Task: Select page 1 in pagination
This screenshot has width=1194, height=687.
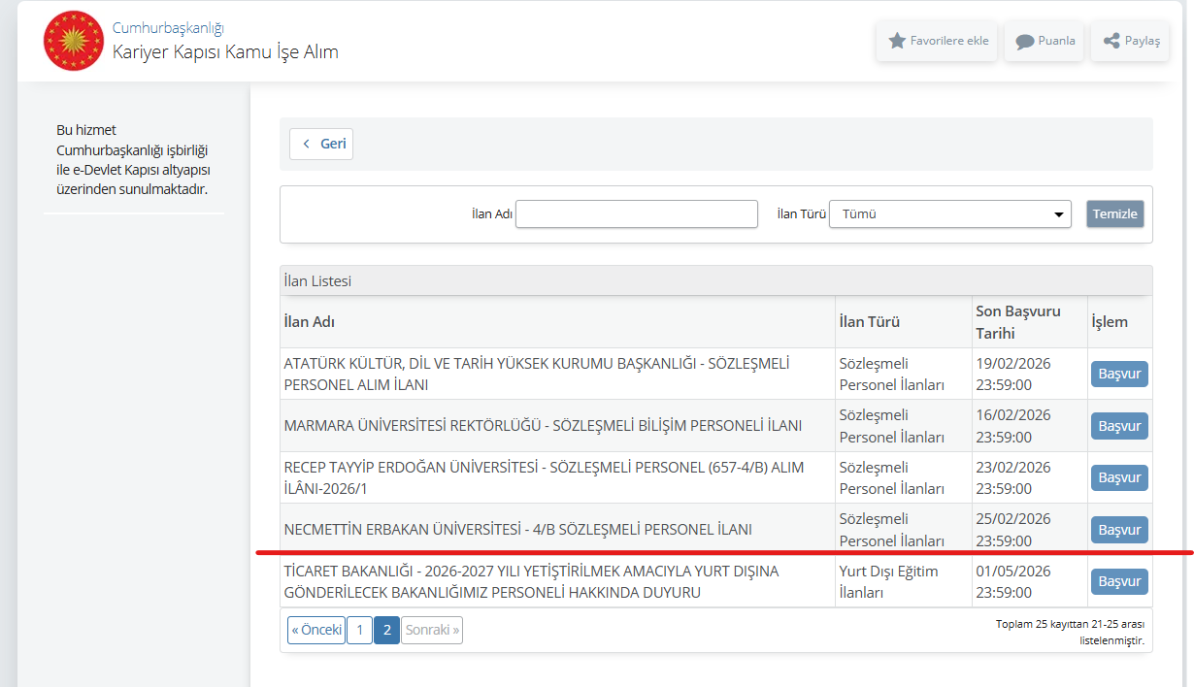Action: pyautogui.click(x=359, y=630)
